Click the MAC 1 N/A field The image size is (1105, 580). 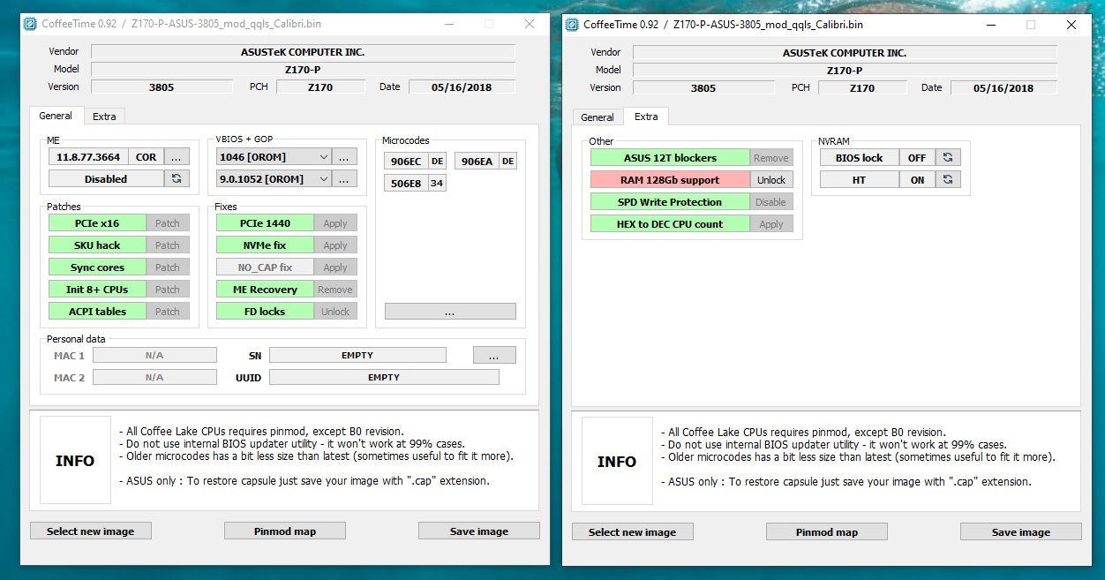(154, 355)
